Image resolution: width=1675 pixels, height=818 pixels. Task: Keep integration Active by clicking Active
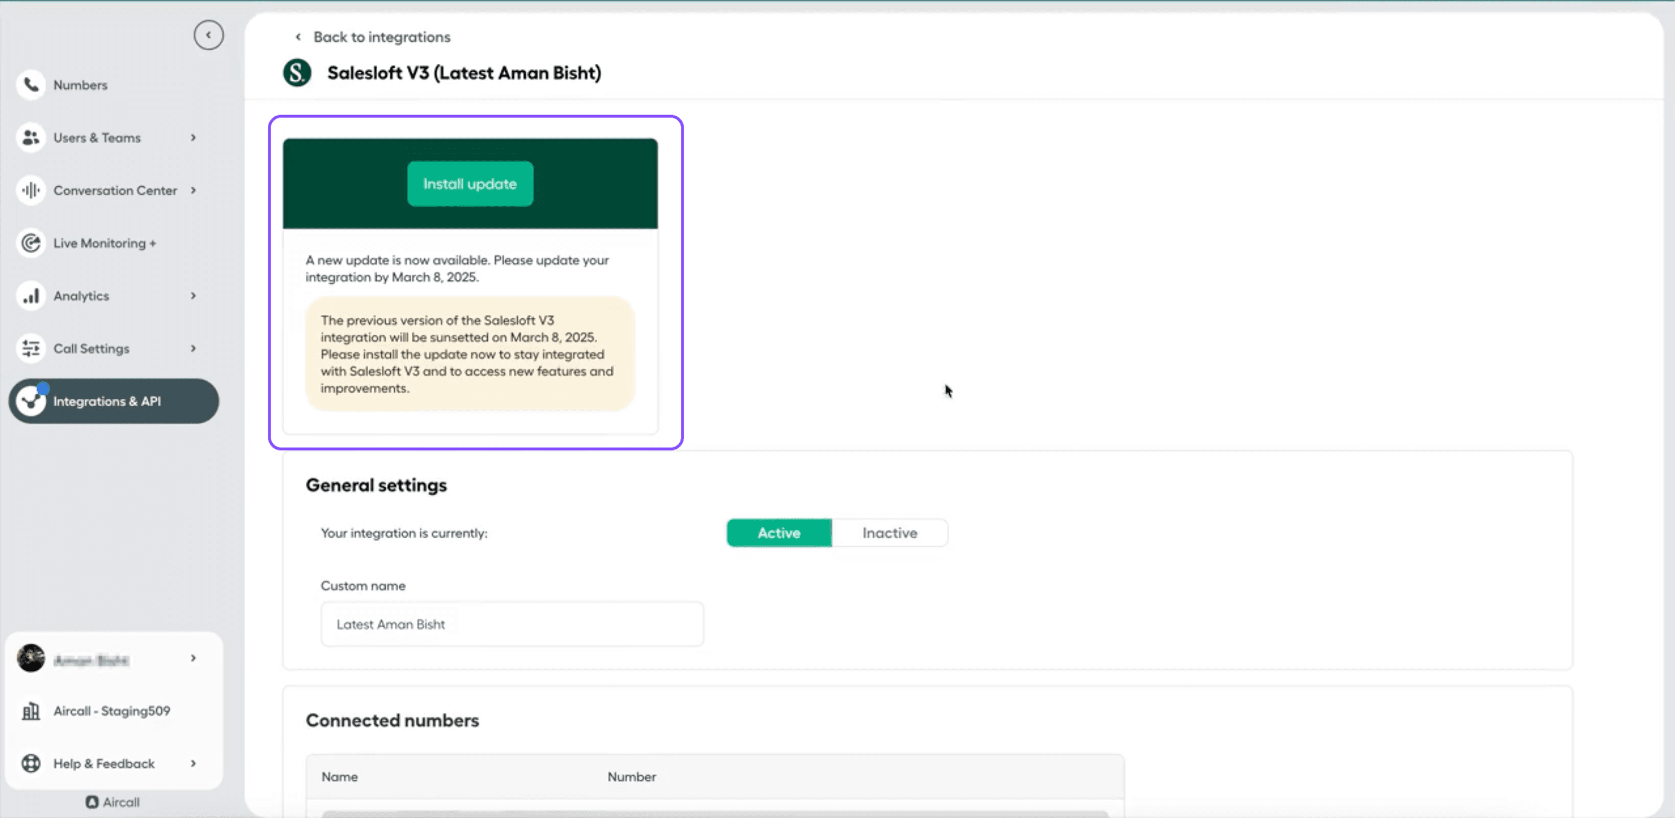point(778,533)
